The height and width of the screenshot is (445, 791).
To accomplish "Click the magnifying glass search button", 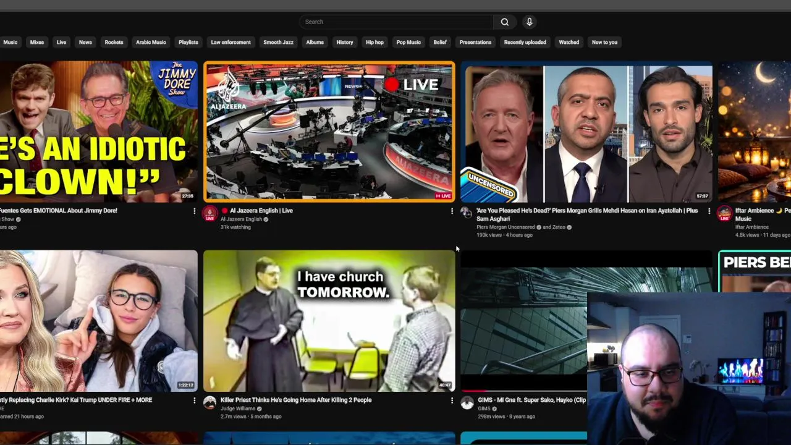I will point(505,22).
